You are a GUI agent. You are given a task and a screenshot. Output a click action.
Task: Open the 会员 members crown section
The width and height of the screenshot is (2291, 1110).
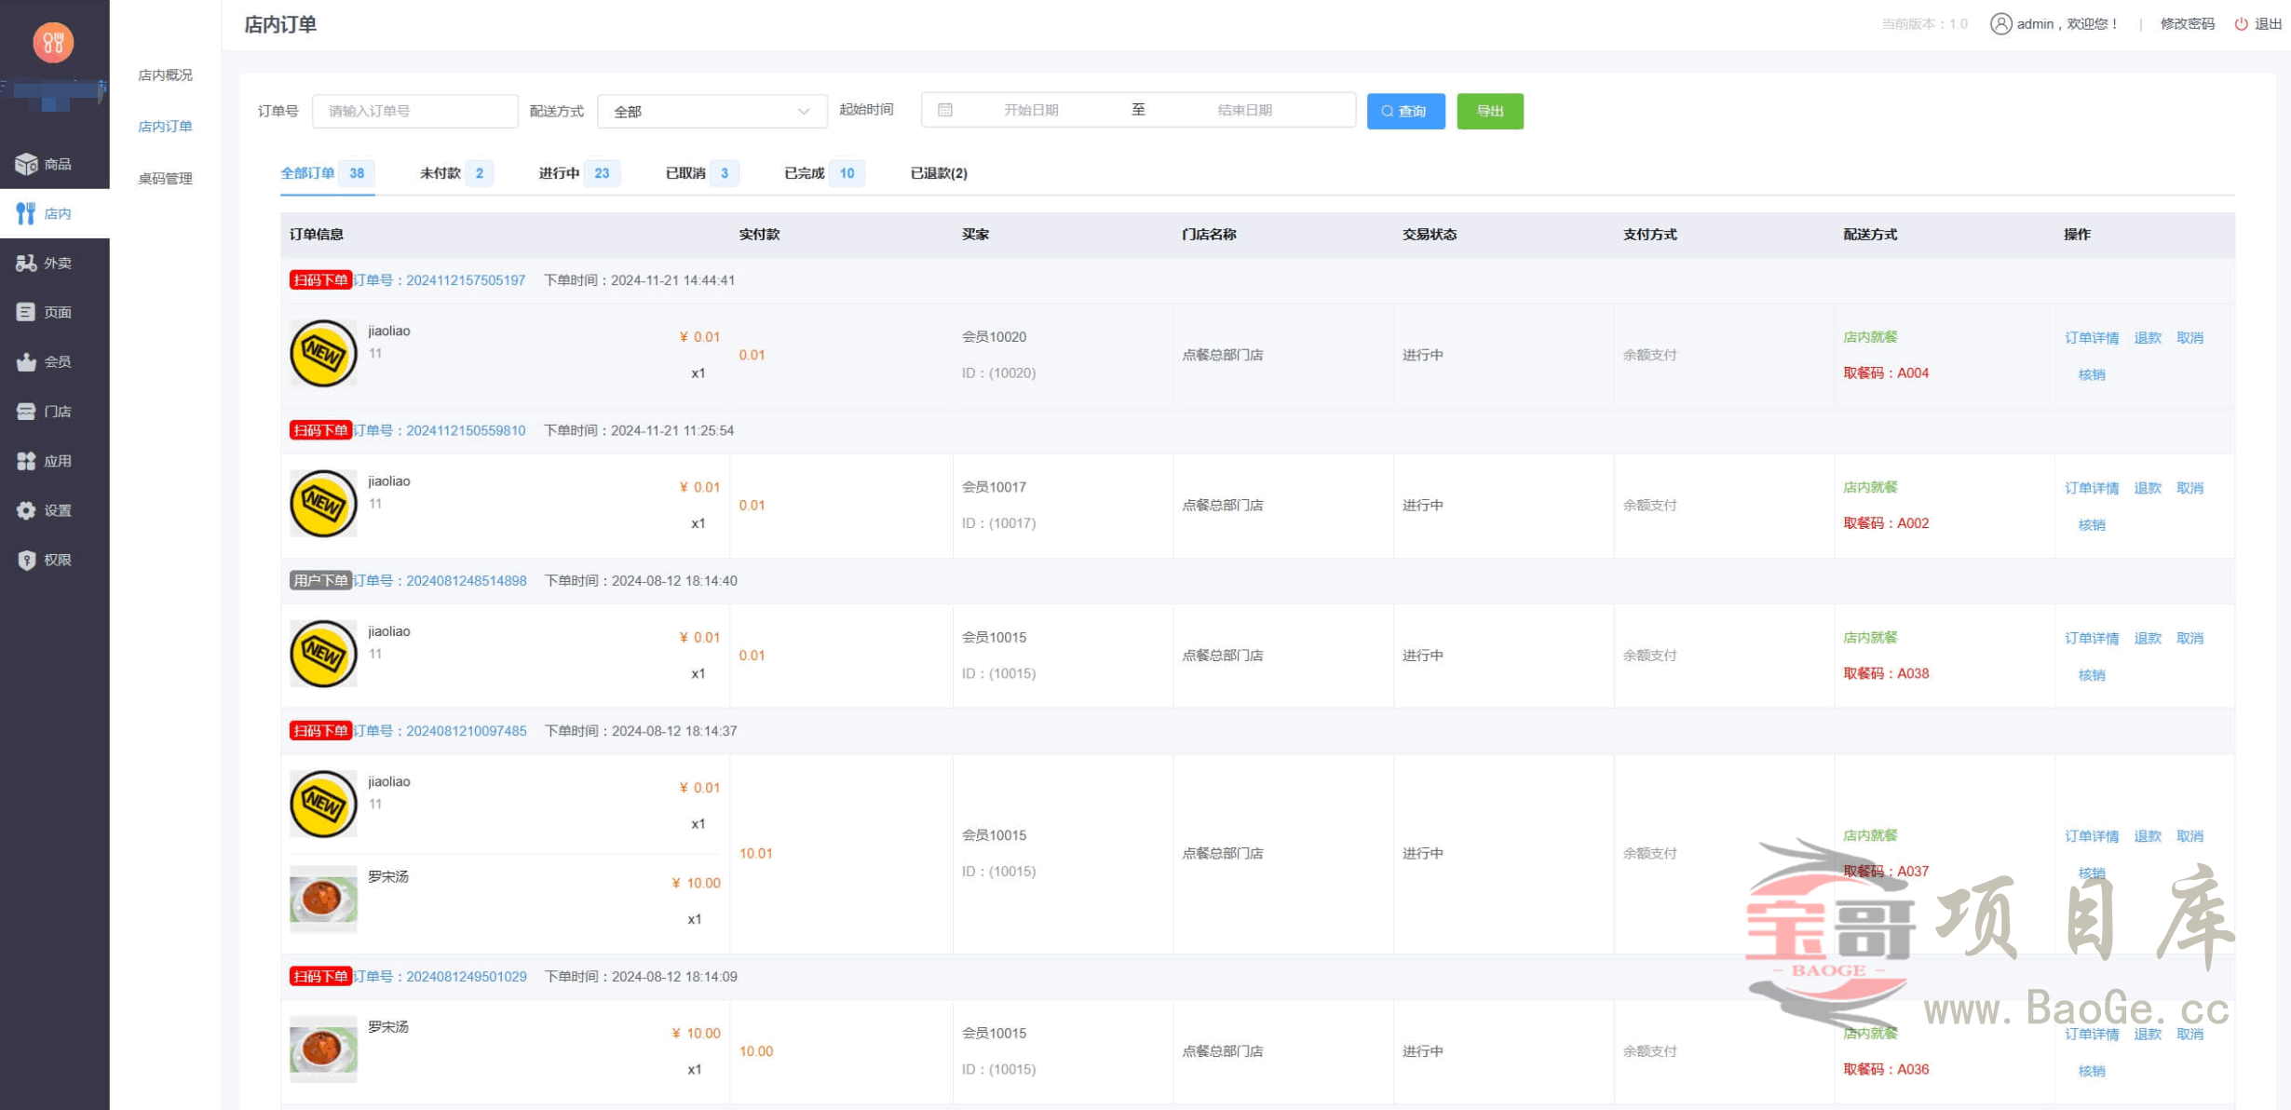click(x=54, y=361)
